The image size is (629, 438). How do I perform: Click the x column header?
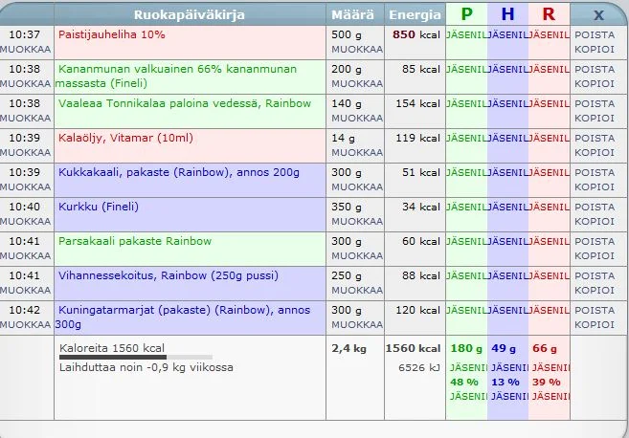(x=598, y=14)
